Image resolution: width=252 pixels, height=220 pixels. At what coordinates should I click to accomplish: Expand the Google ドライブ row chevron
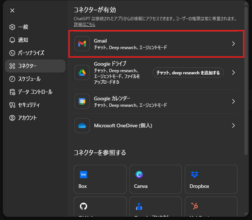233,72
